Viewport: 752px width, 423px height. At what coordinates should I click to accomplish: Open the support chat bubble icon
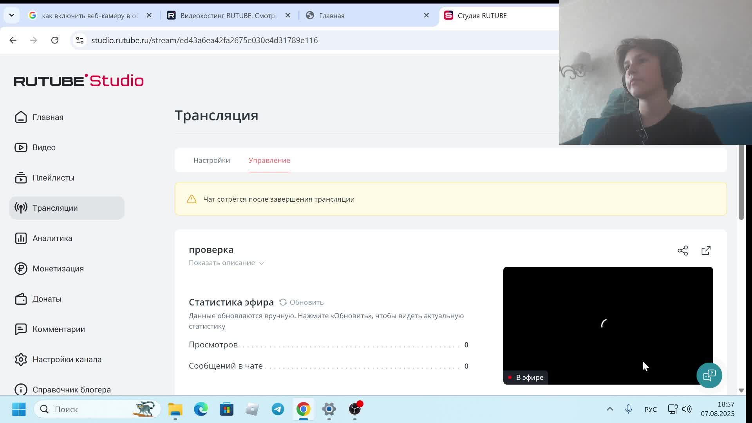(709, 375)
